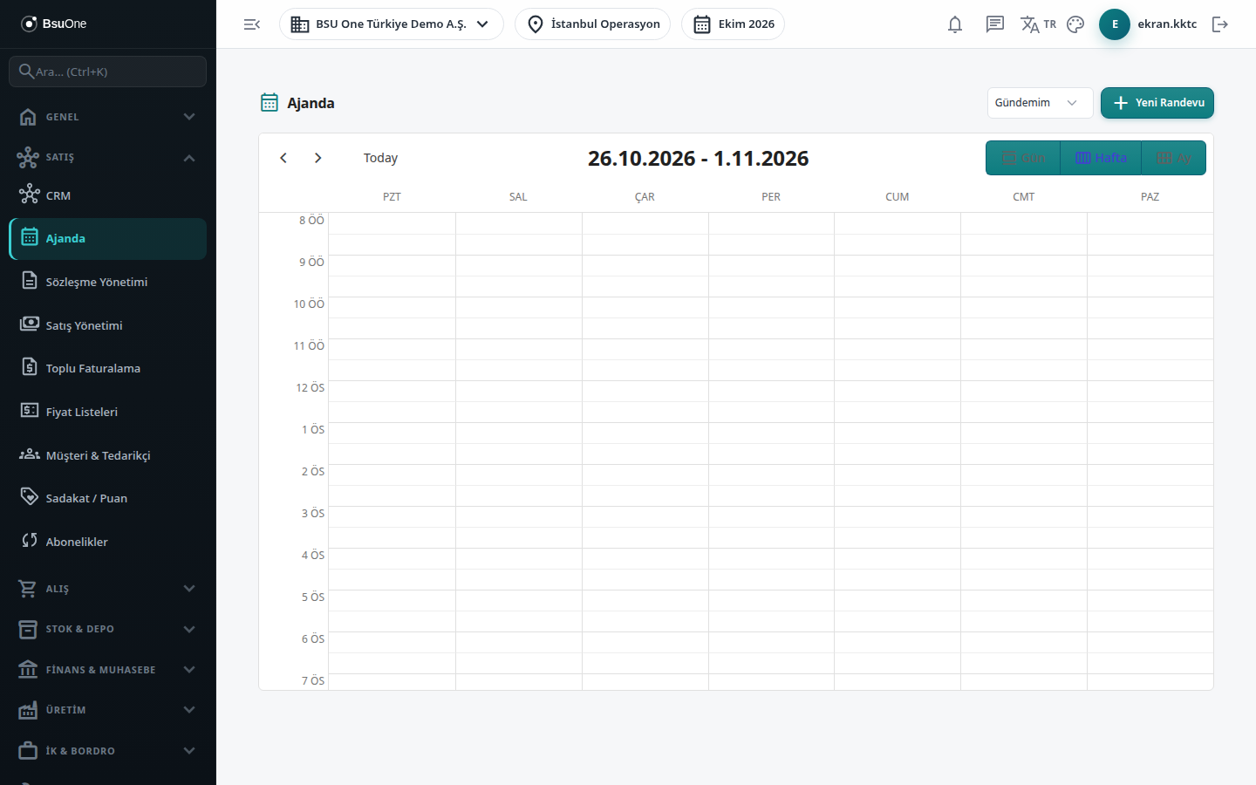Change language via the TR translate icon

pos(1038,24)
